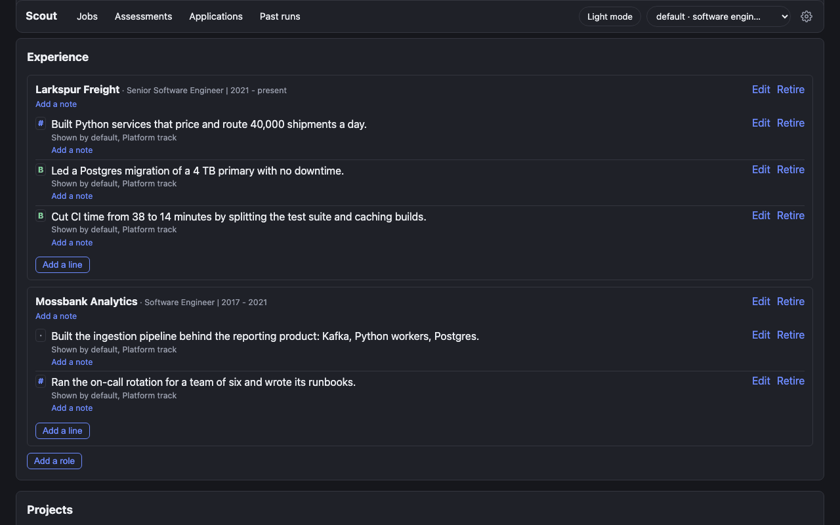Edit the Python services shipments line
This screenshot has width=840, height=525.
coord(761,123)
